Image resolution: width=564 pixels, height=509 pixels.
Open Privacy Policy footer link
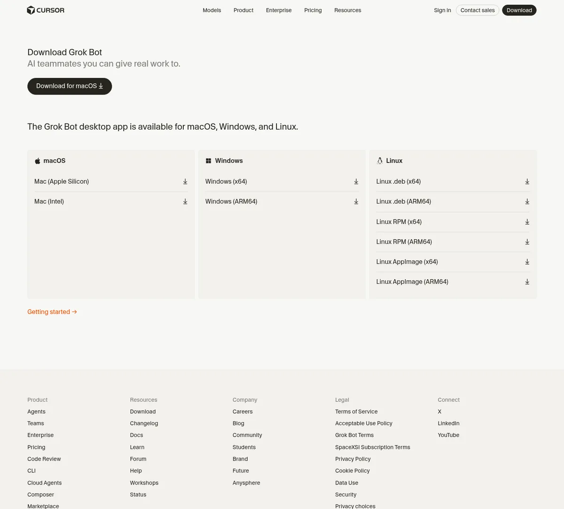coord(353,459)
